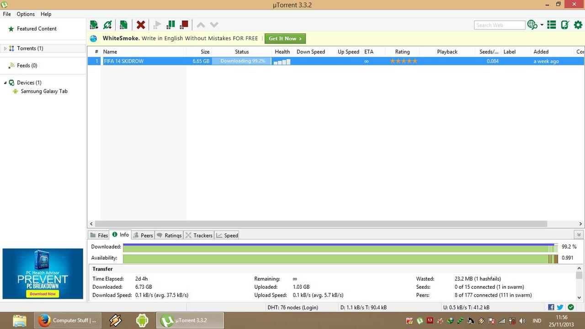585x329 pixels.
Task: Click the Add Torrent toolbar icon
Action: click(94, 25)
